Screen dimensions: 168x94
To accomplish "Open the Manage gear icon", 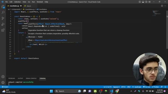I will tap(3, 83).
